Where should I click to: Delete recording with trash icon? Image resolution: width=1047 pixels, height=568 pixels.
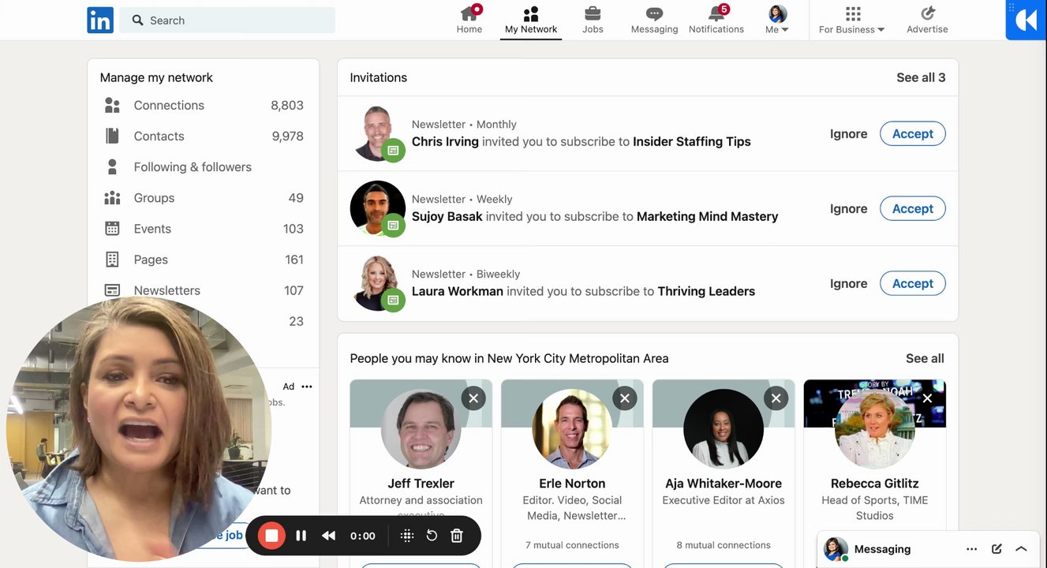457,536
